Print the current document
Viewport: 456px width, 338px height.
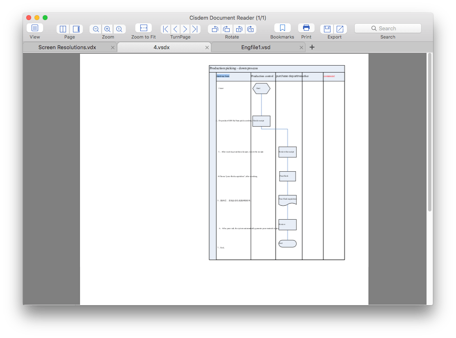[x=306, y=28]
